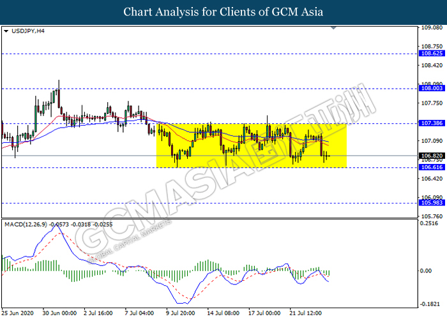
Task: Click the 107.386 price level label
Action: pyautogui.click(x=432, y=123)
